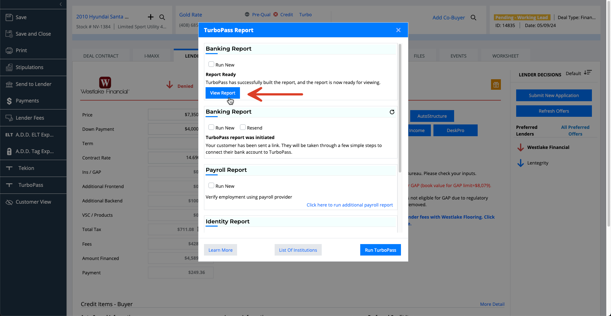Click the Run TurboPass button
The height and width of the screenshot is (316, 611).
coord(381,250)
